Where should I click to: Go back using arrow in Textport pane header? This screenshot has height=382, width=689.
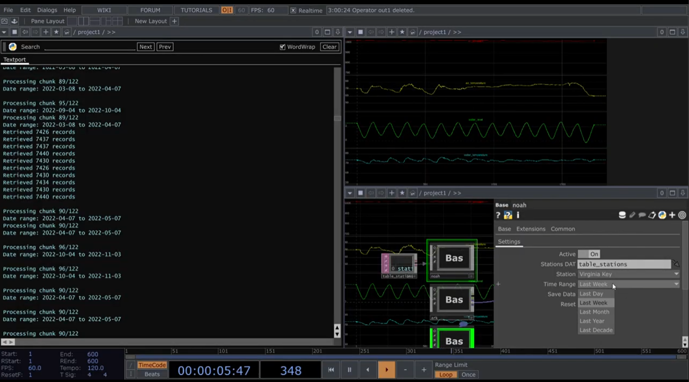point(25,32)
